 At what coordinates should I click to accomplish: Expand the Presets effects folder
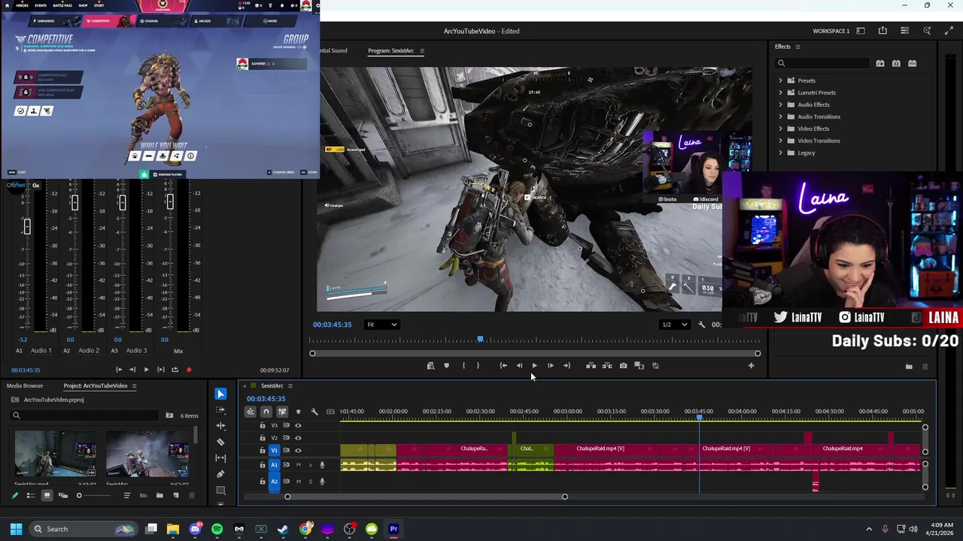coord(780,80)
